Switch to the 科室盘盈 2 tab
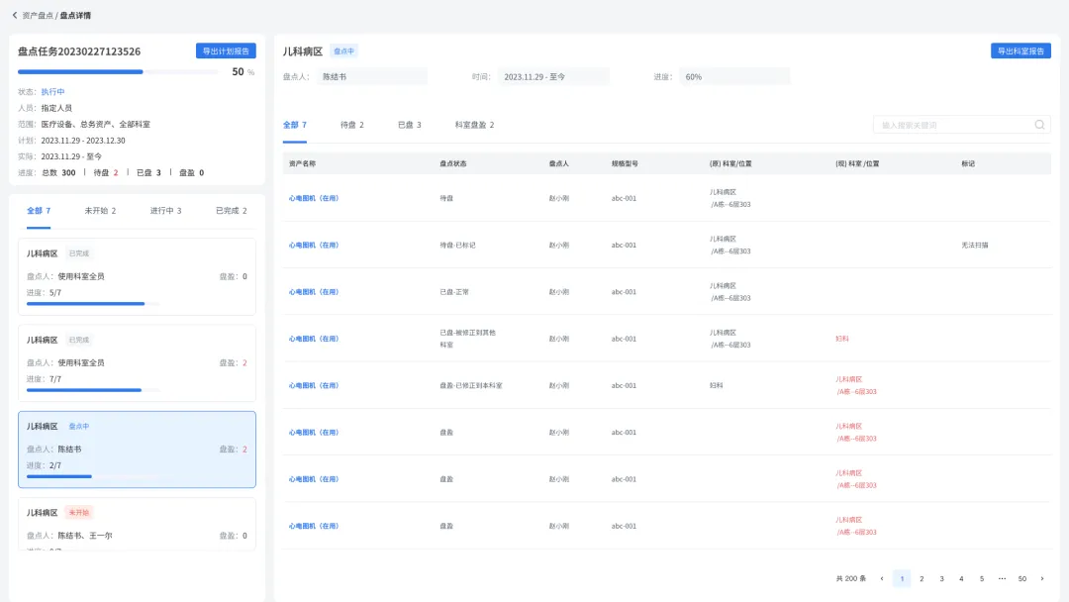 [474, 125]
